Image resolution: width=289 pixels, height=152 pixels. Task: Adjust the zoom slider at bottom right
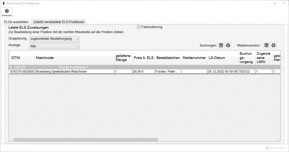(x=267, y=148)
